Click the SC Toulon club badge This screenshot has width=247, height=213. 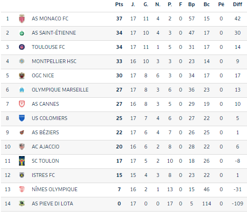tap(22, 161)
